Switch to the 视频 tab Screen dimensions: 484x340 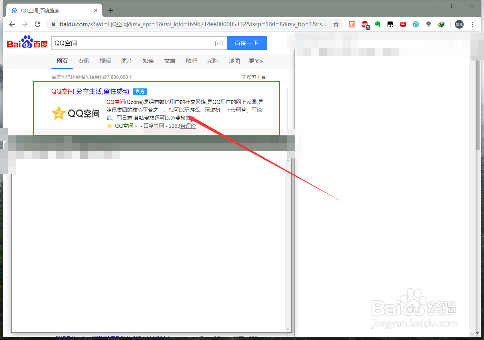(x=105, y=61)
